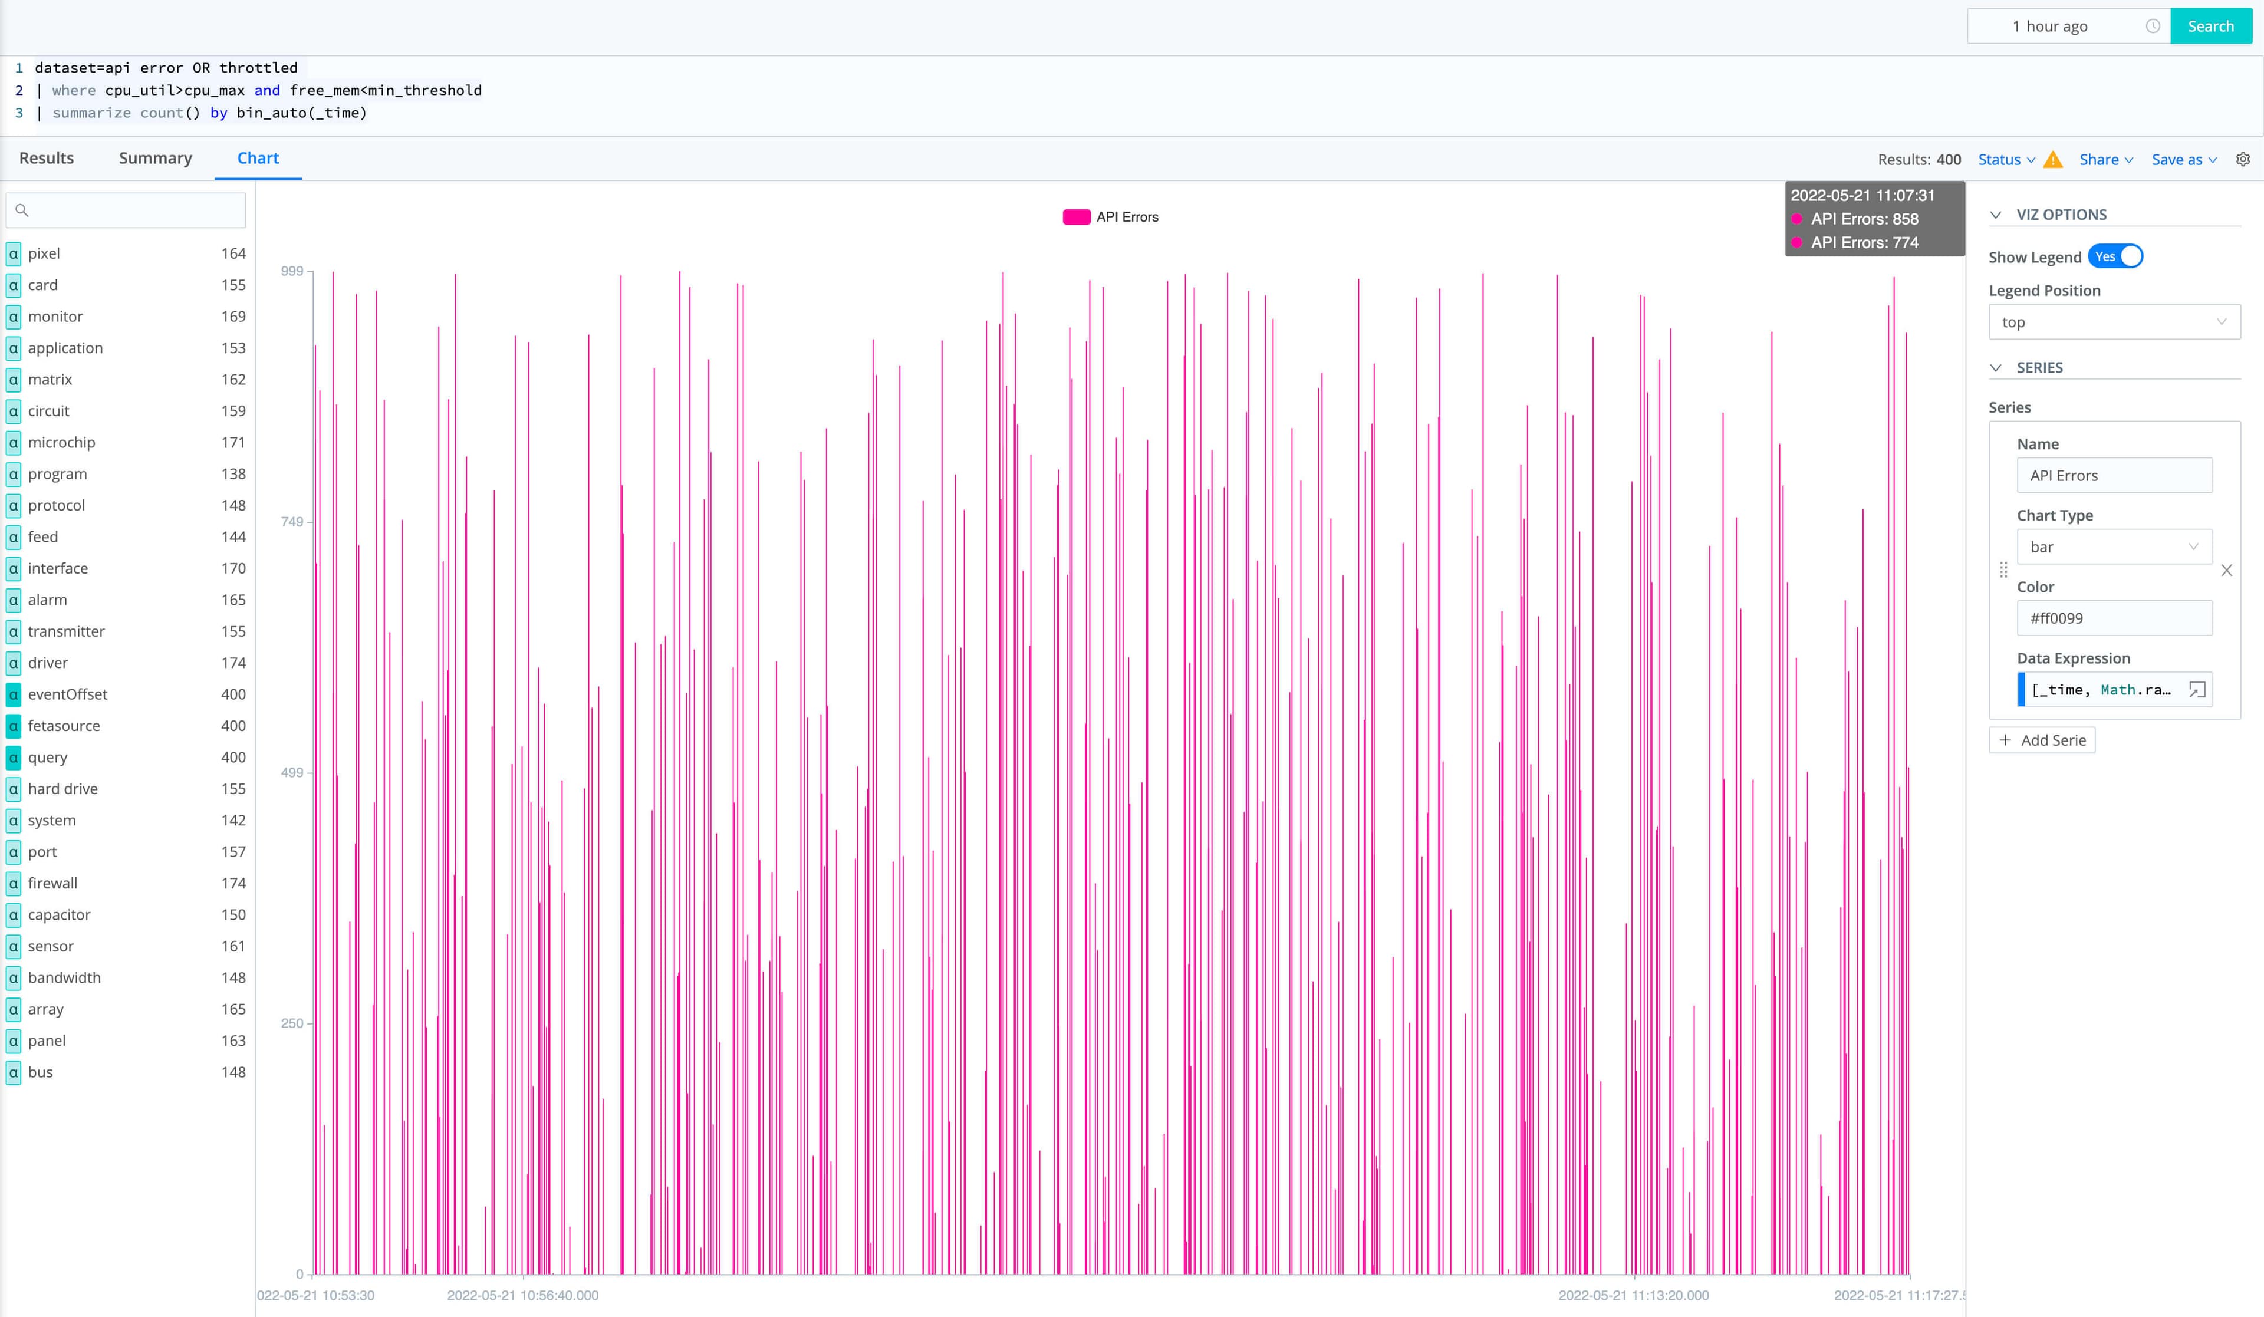
Task: Click the settings gear icon
Action: [2242, 159]
